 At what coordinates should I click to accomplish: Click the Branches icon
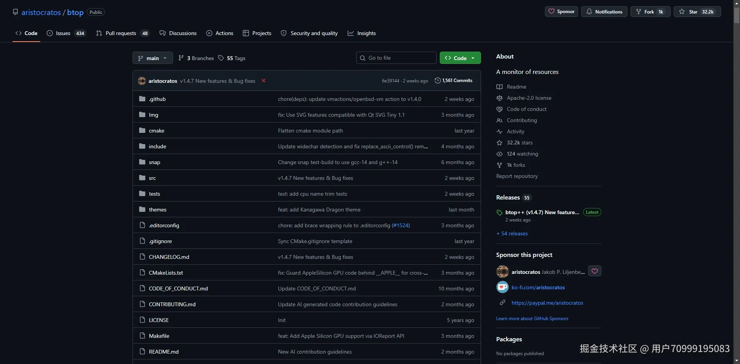tap(181, 58)
